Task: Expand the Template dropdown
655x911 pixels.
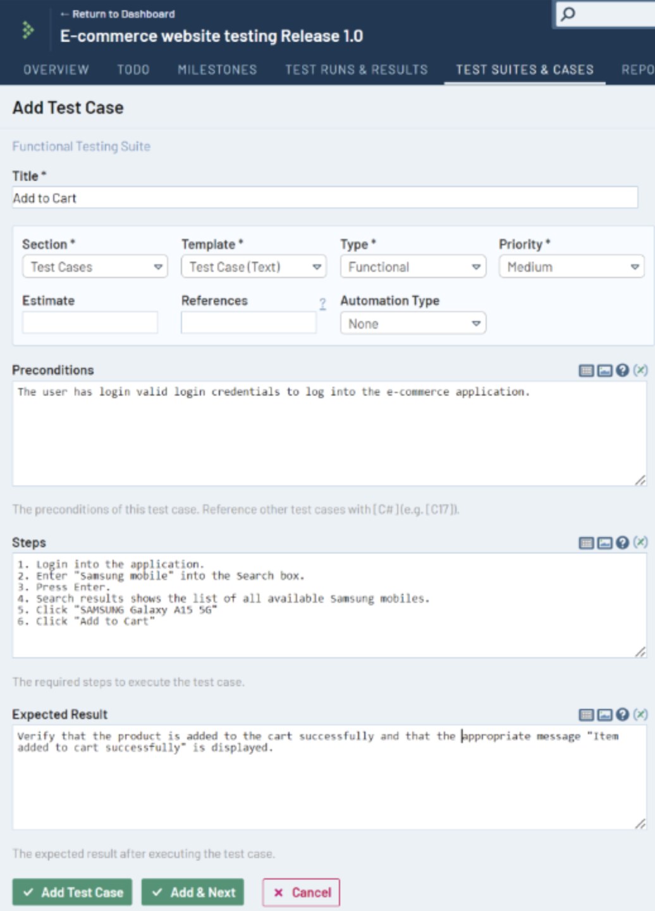Action: pos(254,267)
